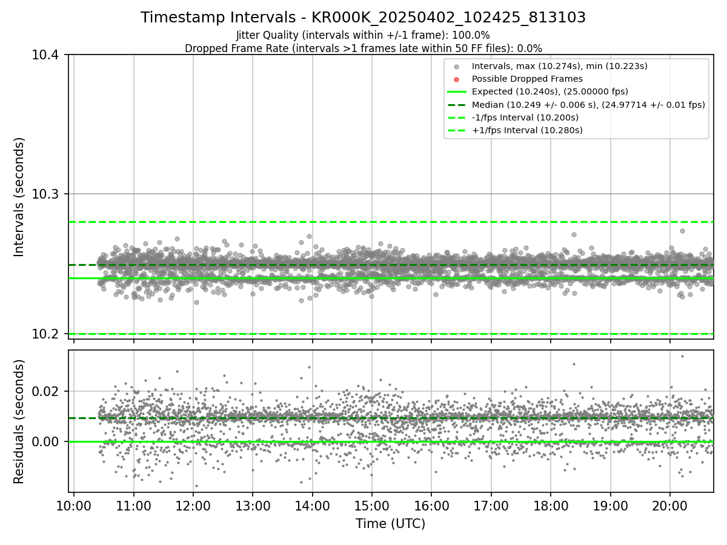This screenshot has height=545, width=727.
Task: Click the 19:00 time tick label
Action: coord(610,506)
